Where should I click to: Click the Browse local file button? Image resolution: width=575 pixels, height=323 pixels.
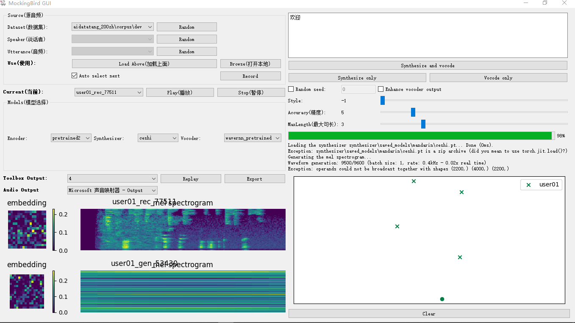[250, 64]
